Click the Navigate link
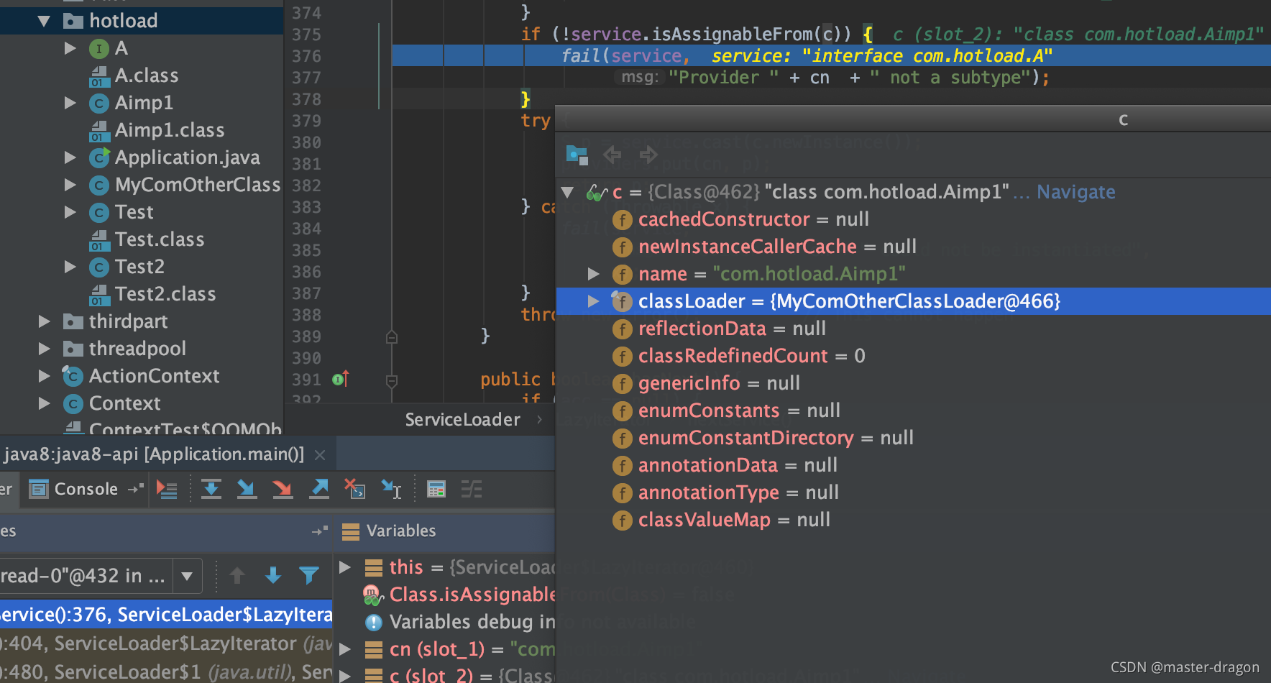This screenshot has width=1271, height=683. pos(1075,192)
